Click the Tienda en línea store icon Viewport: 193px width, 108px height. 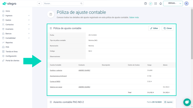[3, 52]
